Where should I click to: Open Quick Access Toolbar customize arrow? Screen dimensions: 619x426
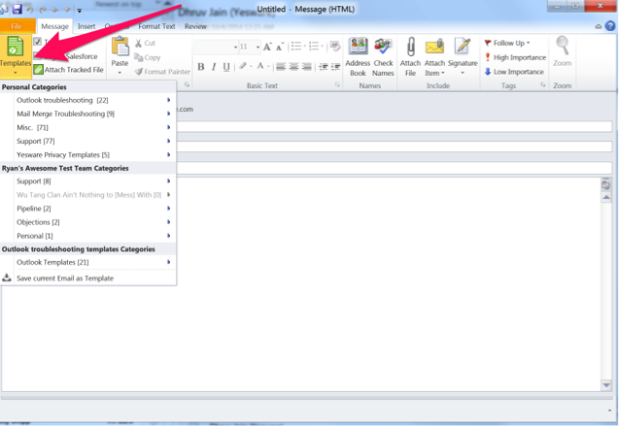click(80, 11)
